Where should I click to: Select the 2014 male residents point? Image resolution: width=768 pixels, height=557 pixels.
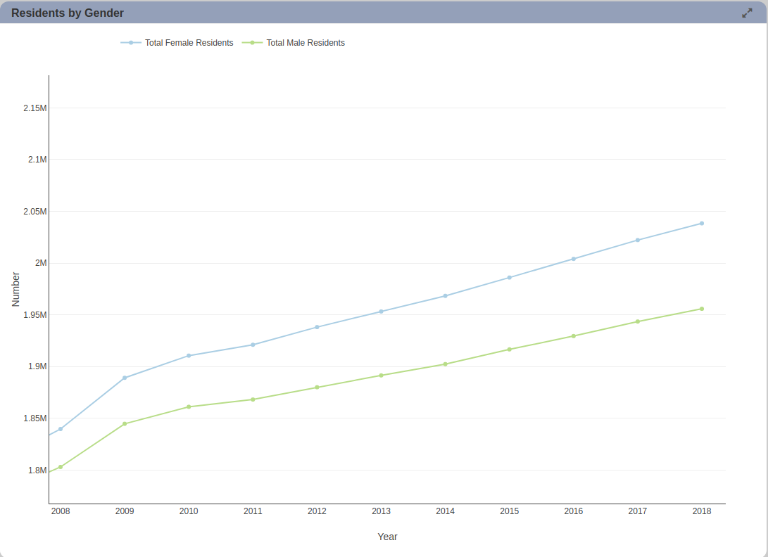tap(445, 364)
